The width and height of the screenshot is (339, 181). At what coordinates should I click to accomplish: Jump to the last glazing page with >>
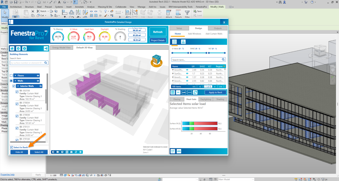[220, 86]
